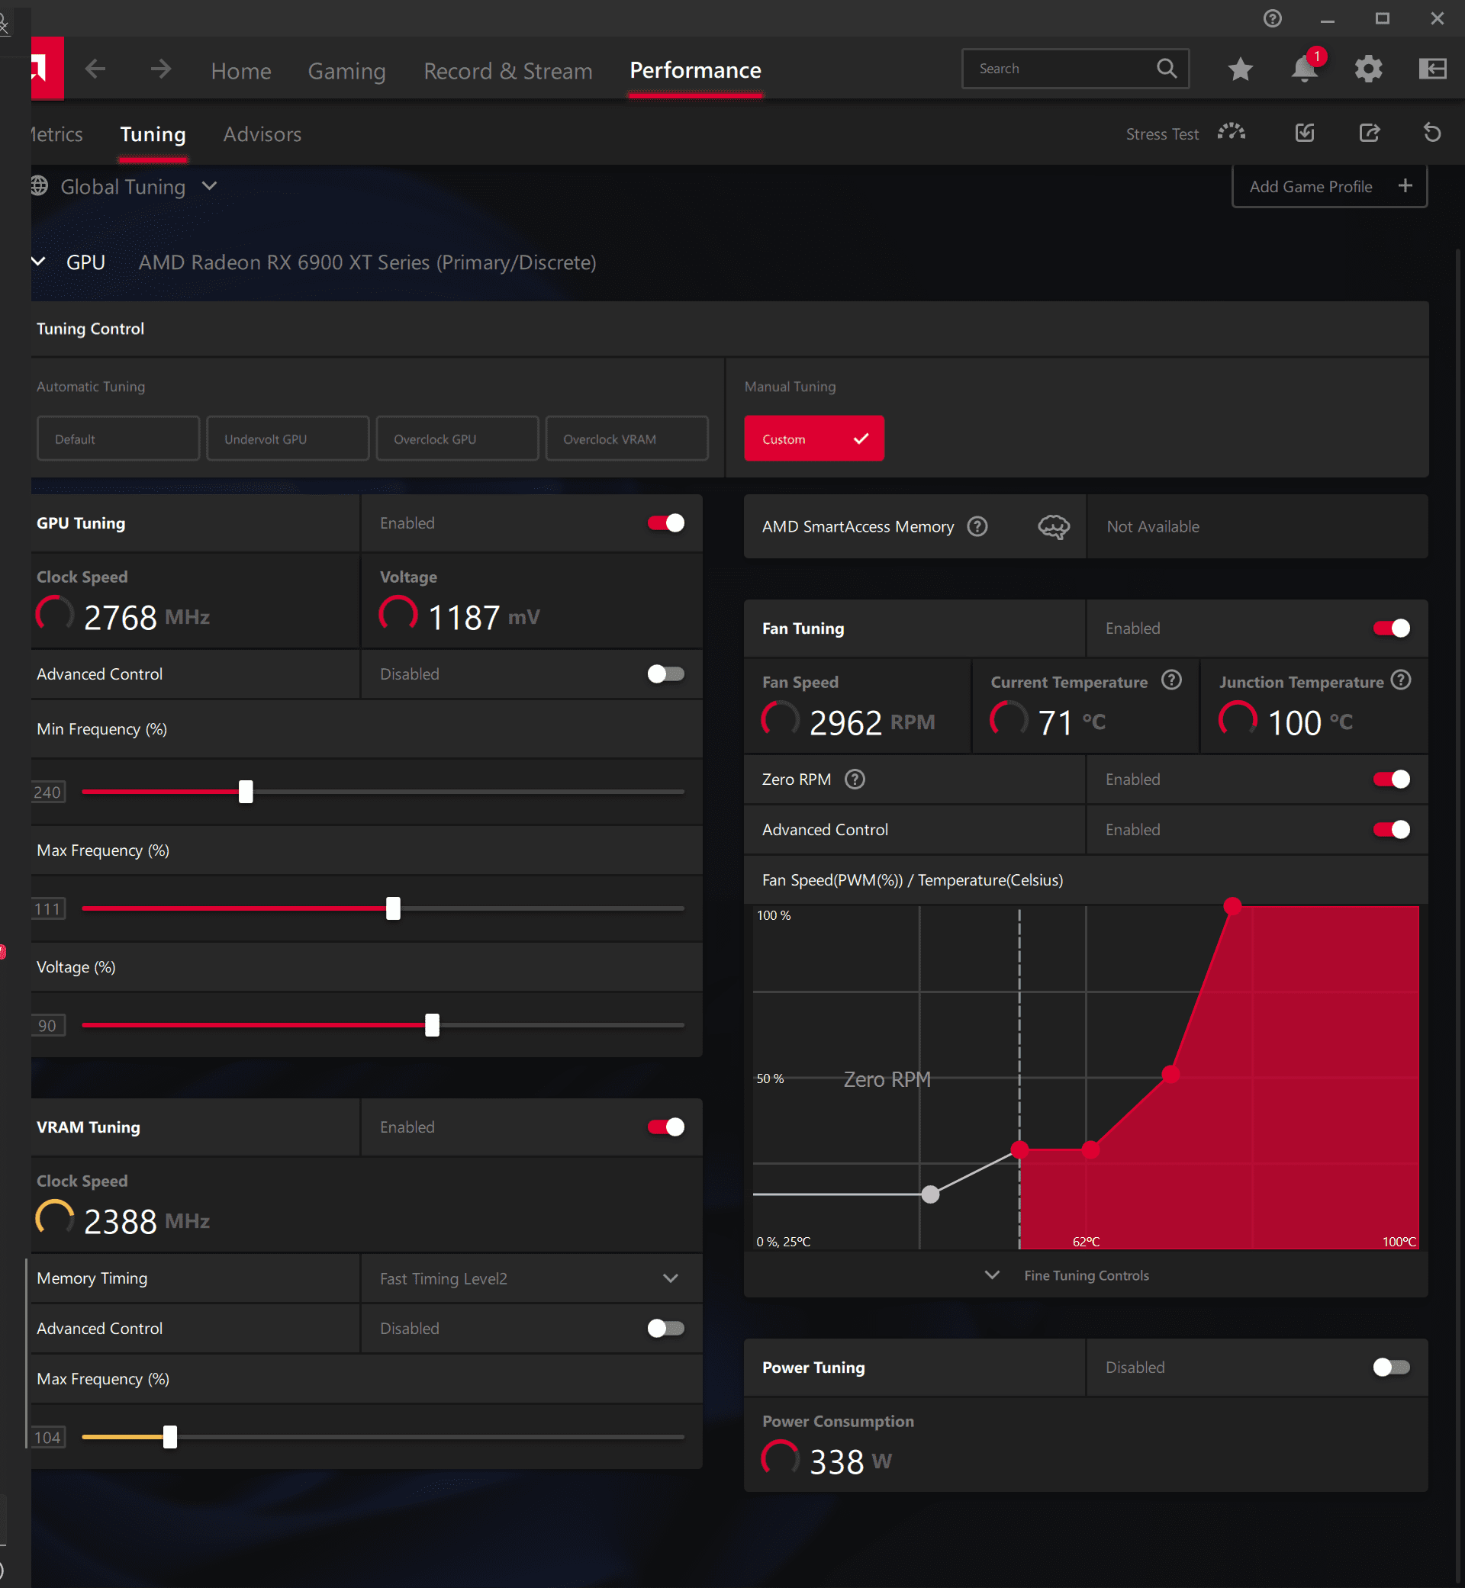Click the VRAM Max Frequency slider handle

169,1437
